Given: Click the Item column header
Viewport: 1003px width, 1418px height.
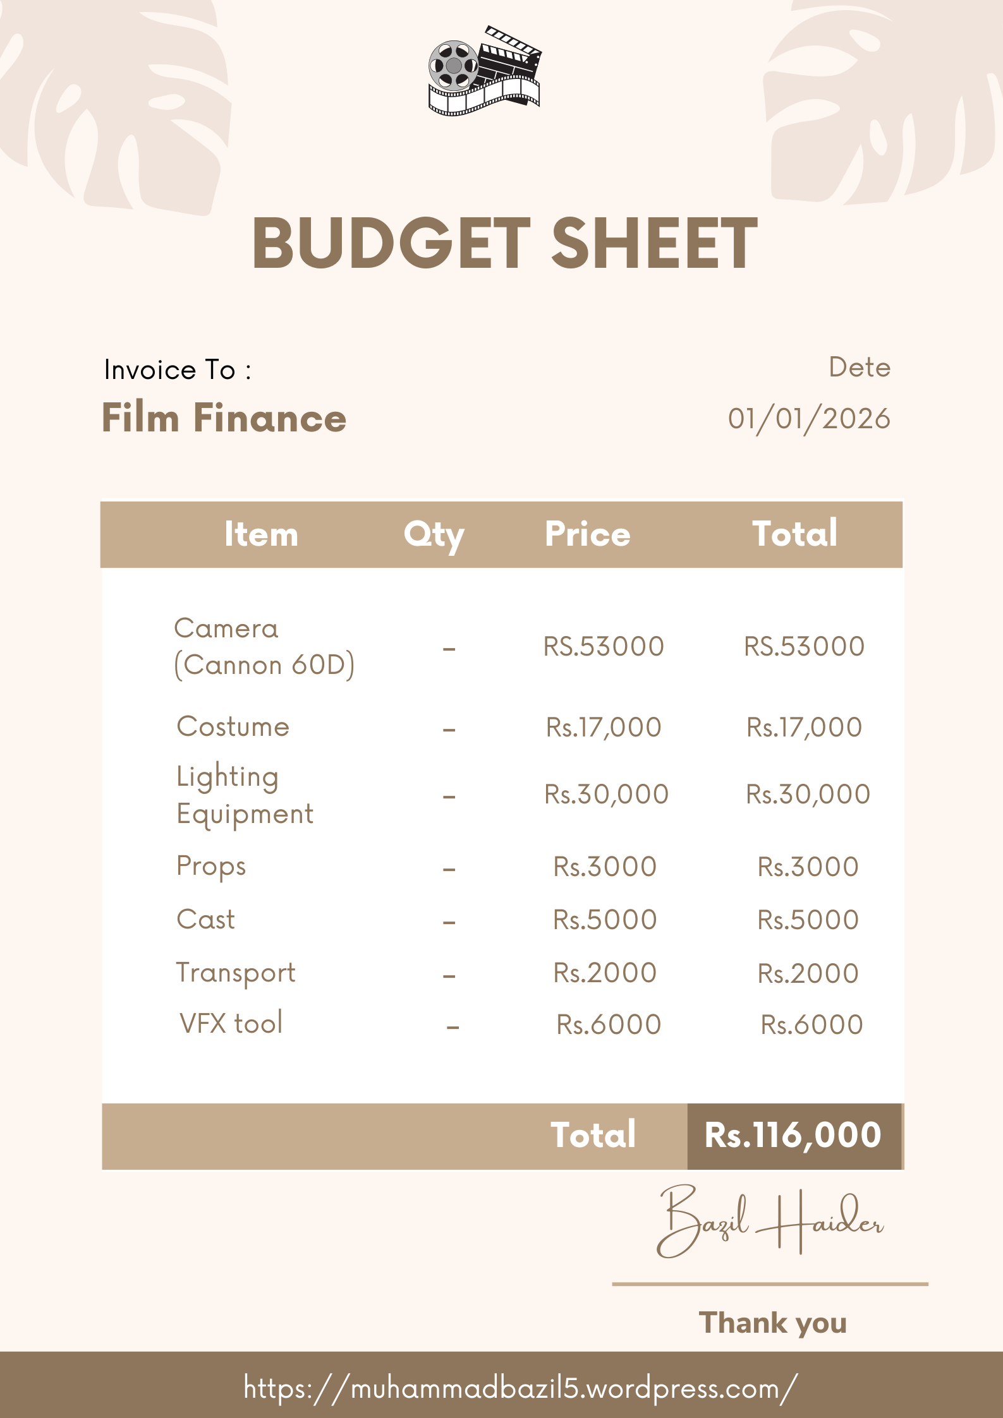Looking at the screenshot, I should 261,534.
